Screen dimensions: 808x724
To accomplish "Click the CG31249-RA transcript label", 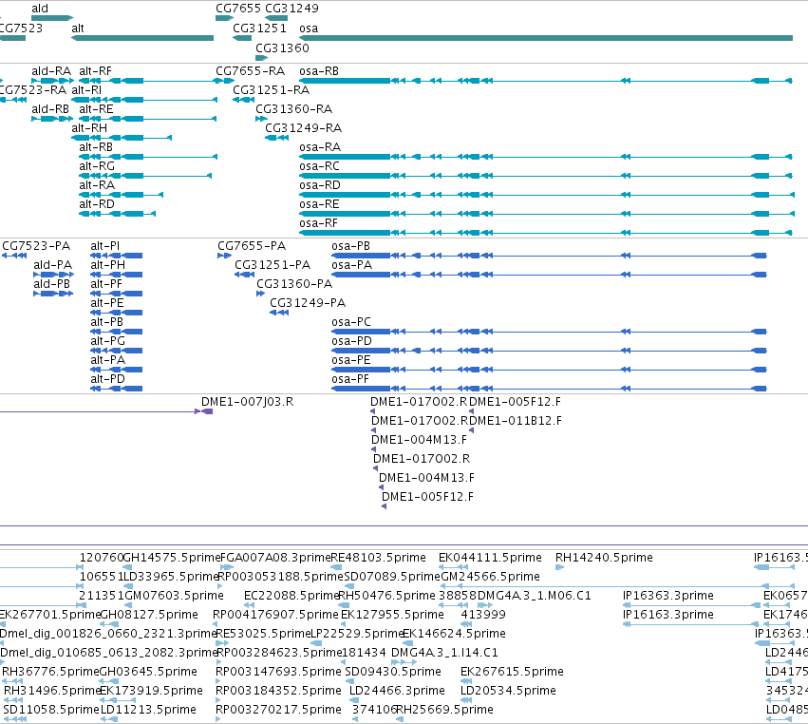I will point(304,128).
